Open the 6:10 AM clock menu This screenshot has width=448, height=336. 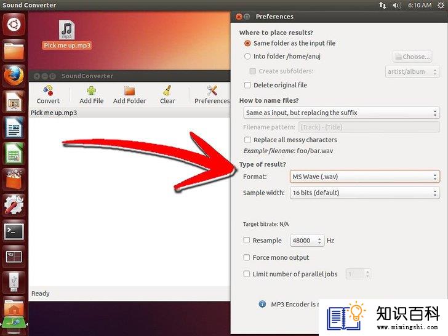point(420,5)
